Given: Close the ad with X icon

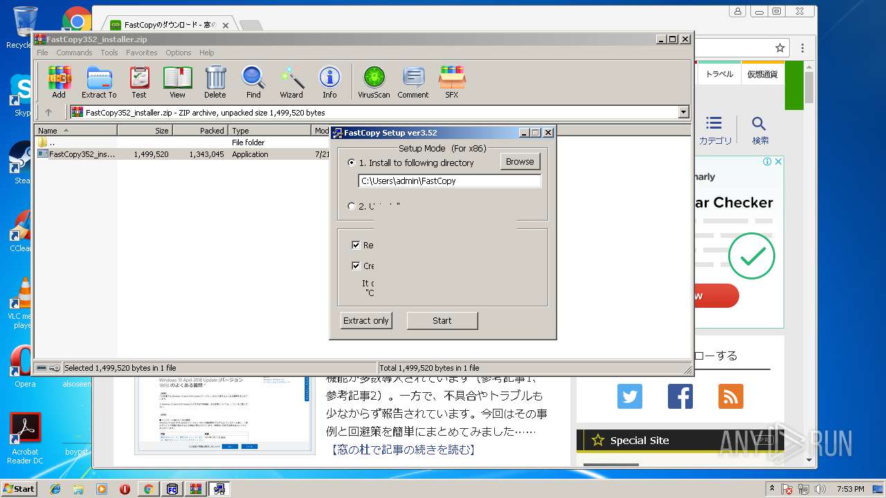Looking at the screenshot, I should pos(778,162).
